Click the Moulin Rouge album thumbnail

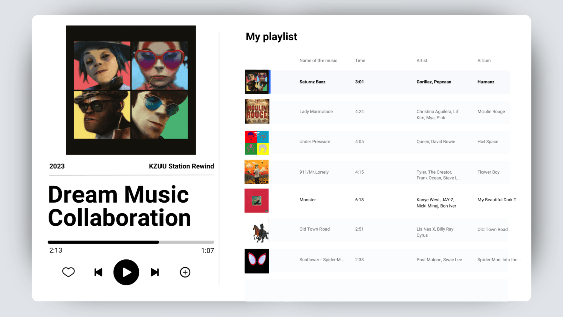pyautogui.click(x=257, y=111)
